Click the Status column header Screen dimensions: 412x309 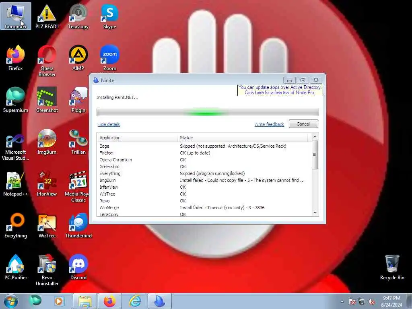243,138
